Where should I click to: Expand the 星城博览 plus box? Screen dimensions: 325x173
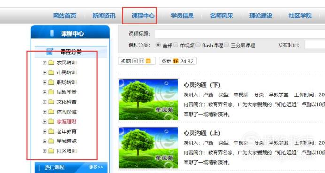(45, 141)
